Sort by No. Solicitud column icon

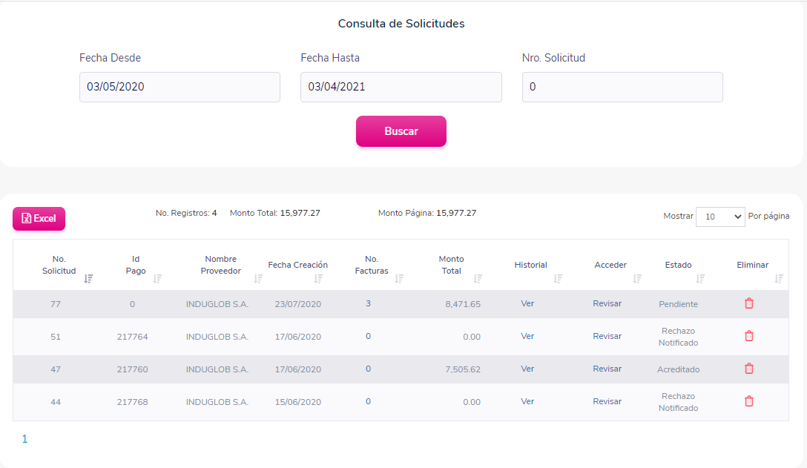click(x=88, y=279)
